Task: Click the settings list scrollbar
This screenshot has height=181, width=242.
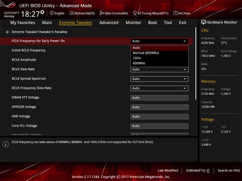Action: coord(196,64)
